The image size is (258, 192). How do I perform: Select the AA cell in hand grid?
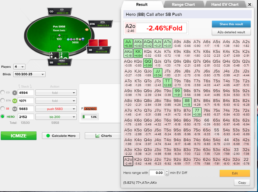pyautogui.click(x=128, y=43)
